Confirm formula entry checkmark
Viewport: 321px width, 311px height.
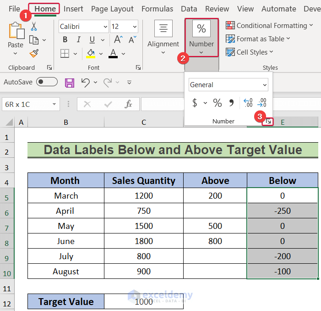[x=108, y=104]
